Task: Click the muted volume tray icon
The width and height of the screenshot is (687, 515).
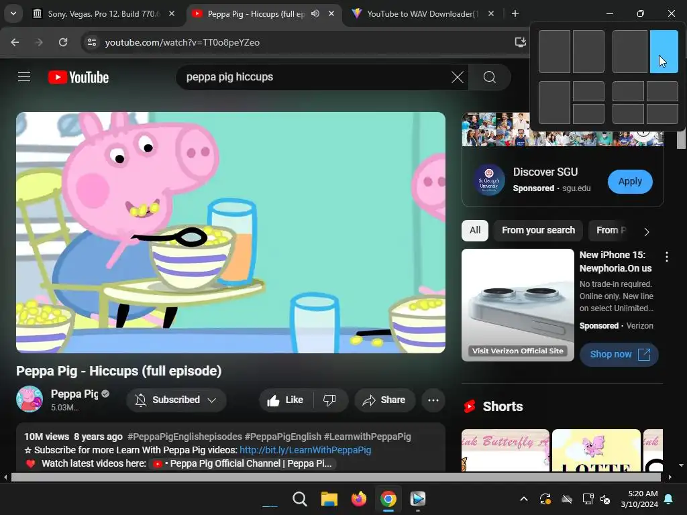Action: [606, 499]
